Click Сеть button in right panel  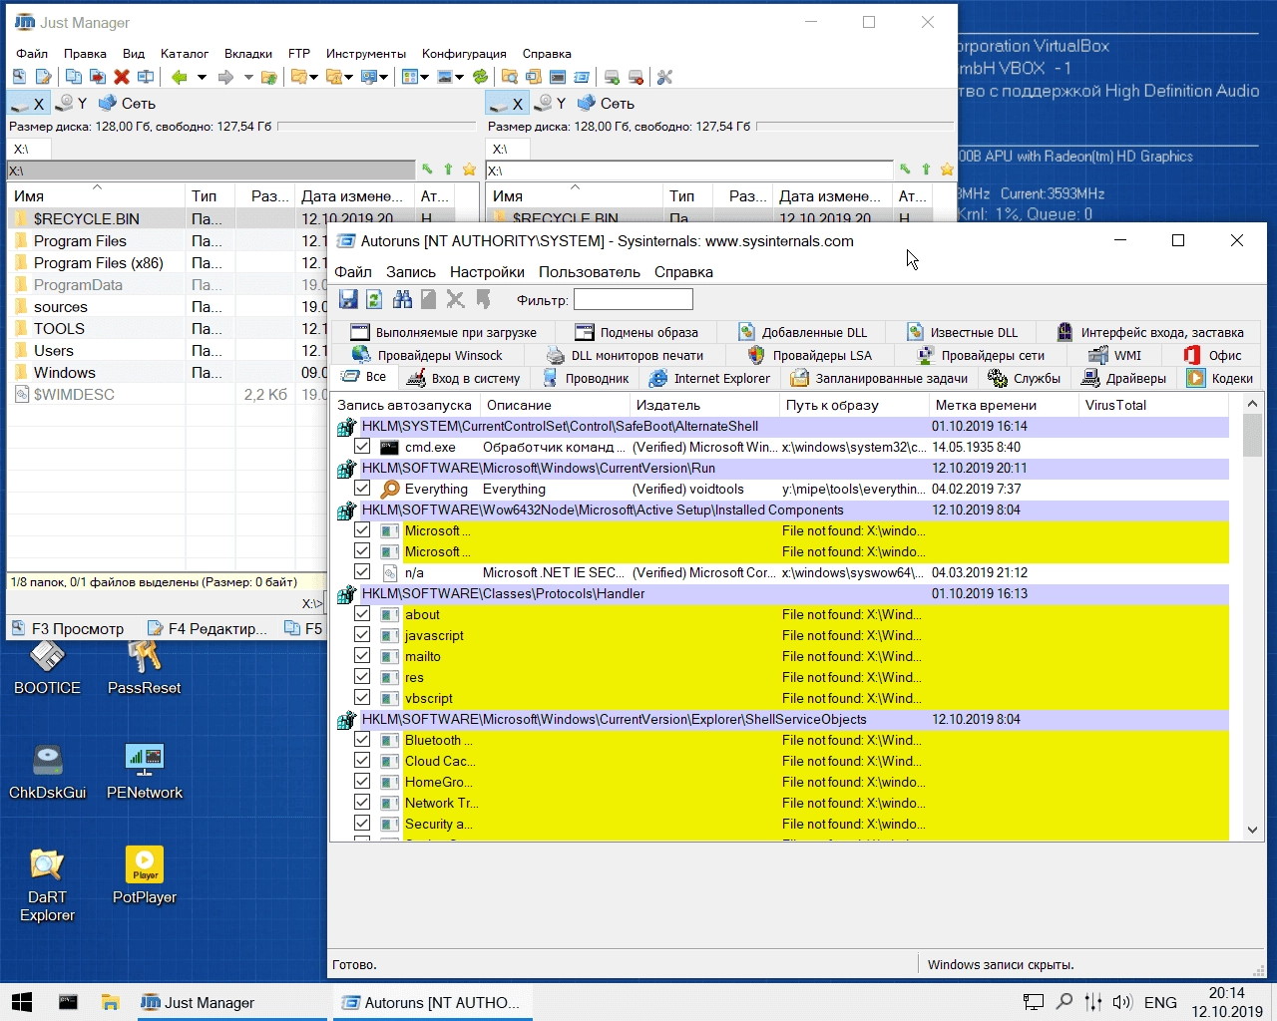(606, 103)
